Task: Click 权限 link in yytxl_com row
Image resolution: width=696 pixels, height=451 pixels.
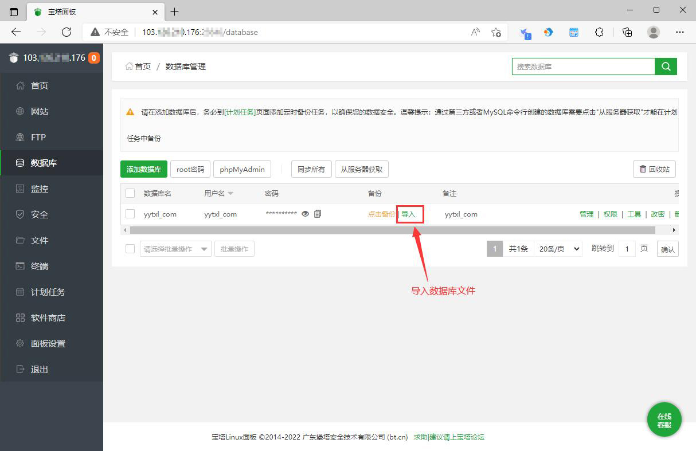Action: [611, 214]
